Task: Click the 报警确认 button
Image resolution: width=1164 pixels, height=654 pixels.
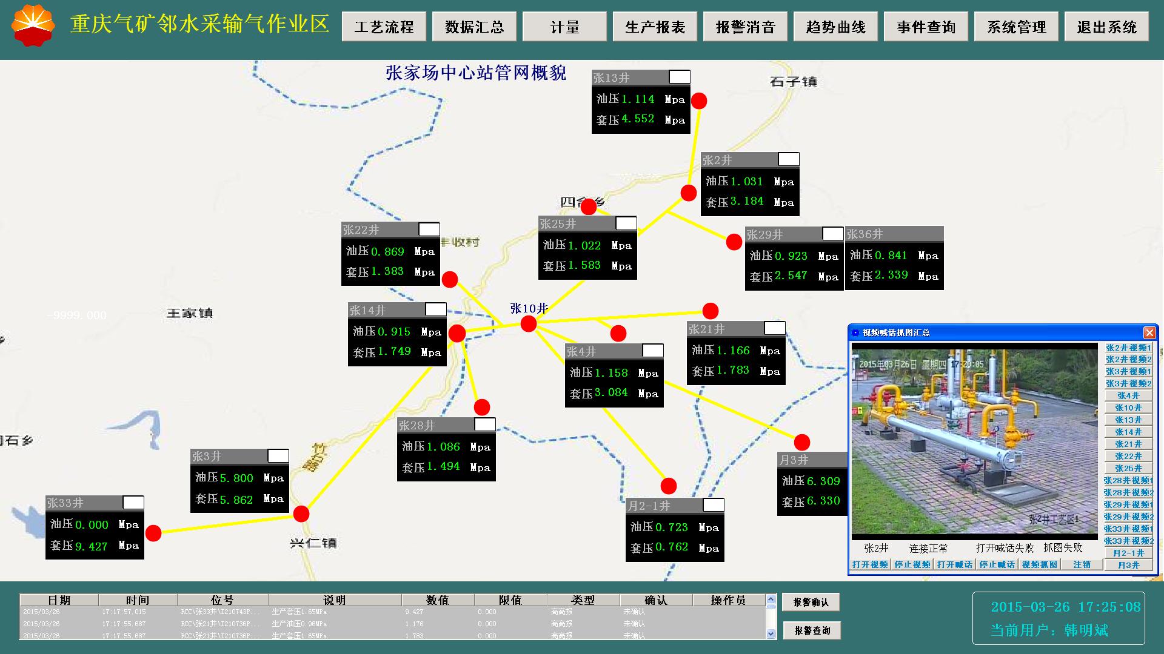Action: click(811, 602)
